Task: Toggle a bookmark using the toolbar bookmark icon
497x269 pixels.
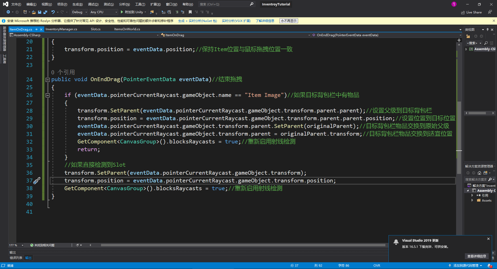Action: point(190,12)
